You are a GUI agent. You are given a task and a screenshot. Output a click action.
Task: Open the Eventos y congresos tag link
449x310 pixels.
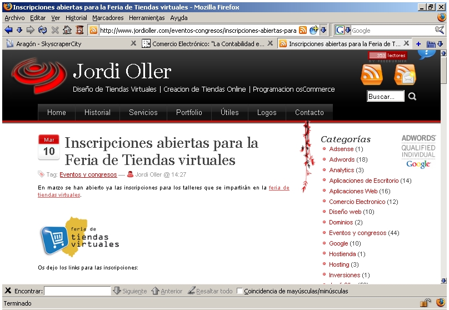88,174
